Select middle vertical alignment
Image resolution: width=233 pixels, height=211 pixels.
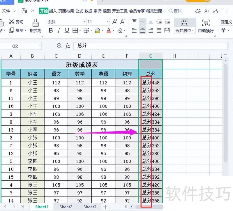click(142, 22)
